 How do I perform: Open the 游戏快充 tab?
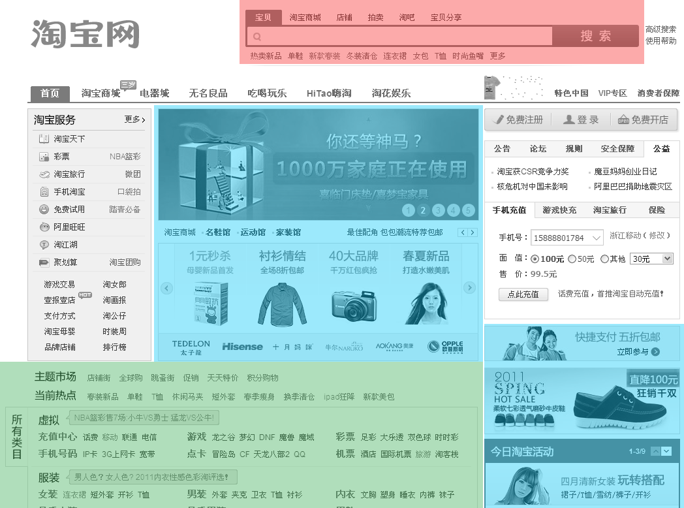click(x=559, y=210)
